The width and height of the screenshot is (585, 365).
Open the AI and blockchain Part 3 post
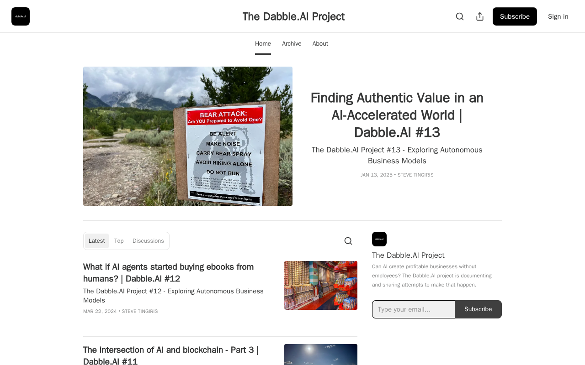coord(171,355)
